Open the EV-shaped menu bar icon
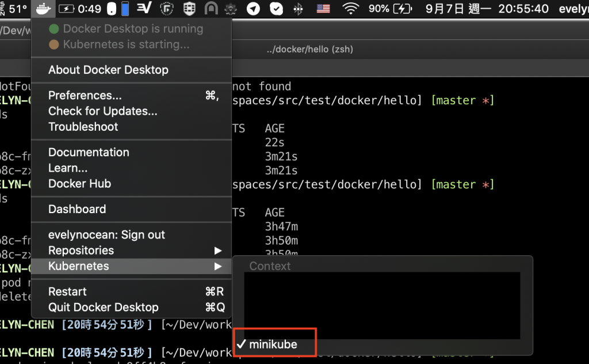Image resolution: width=589 pixels, height=364 pixels. (144, 8)
